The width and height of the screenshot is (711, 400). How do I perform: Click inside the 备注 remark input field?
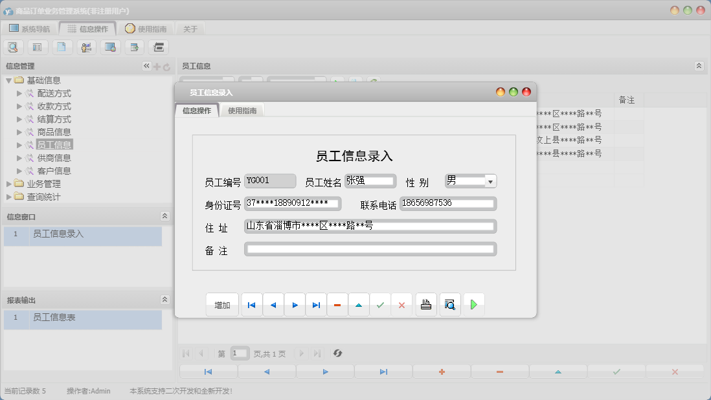pyautogui.click(x=369, y=249)
